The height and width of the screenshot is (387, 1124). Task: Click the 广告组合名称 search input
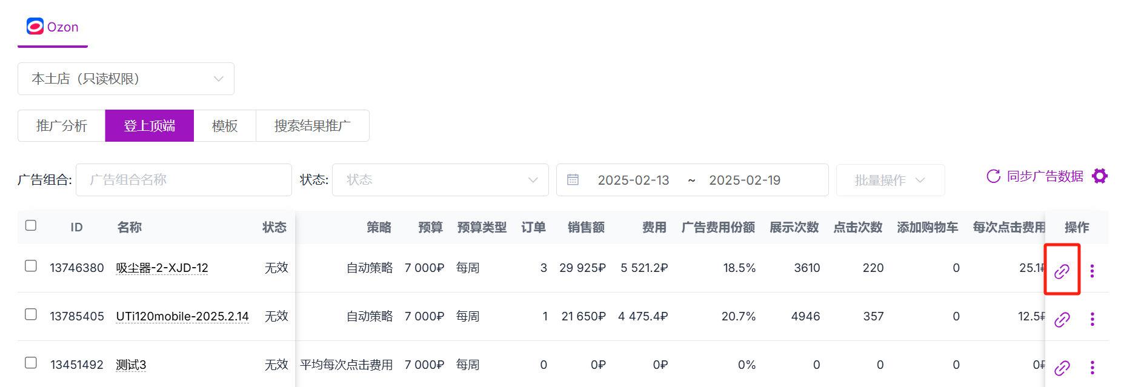pyautogui.click(x=184, y=180)
